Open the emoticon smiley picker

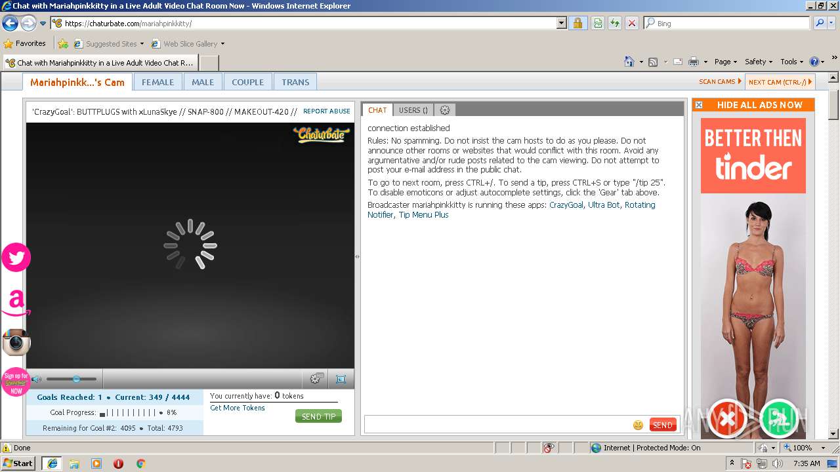pyautogui.click(x=638, y=425)
